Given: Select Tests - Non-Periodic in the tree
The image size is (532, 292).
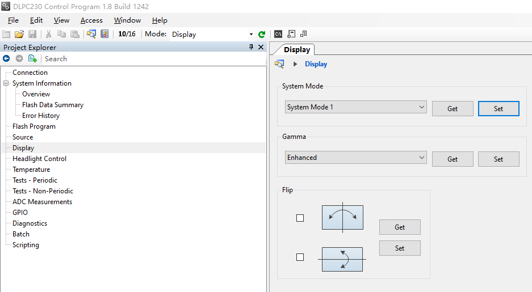Looking at the screenshot, I should point(43,191).
